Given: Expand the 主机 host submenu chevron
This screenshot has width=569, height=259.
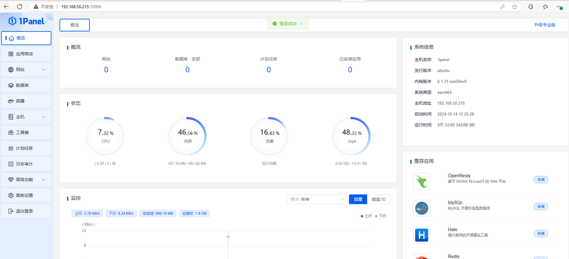Looking at the screenshot, I should tap(44, 117).
